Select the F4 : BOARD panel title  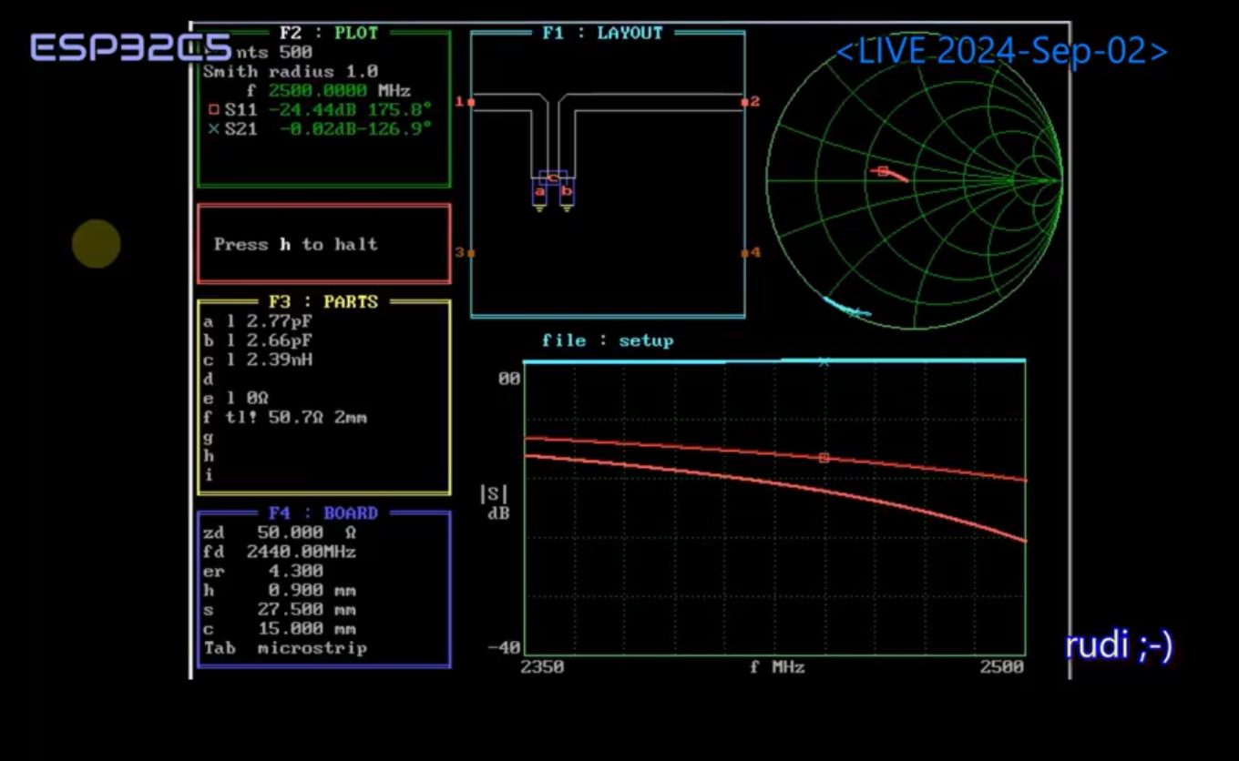pyautogui.click(x=323, y=513)
